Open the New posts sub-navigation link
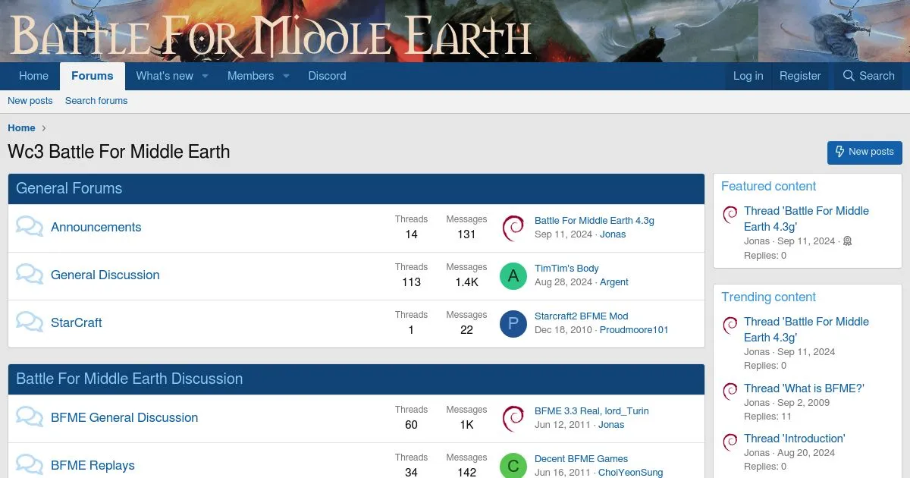Image resolution: width=910 pixels, height=478 pixels. 30,101
